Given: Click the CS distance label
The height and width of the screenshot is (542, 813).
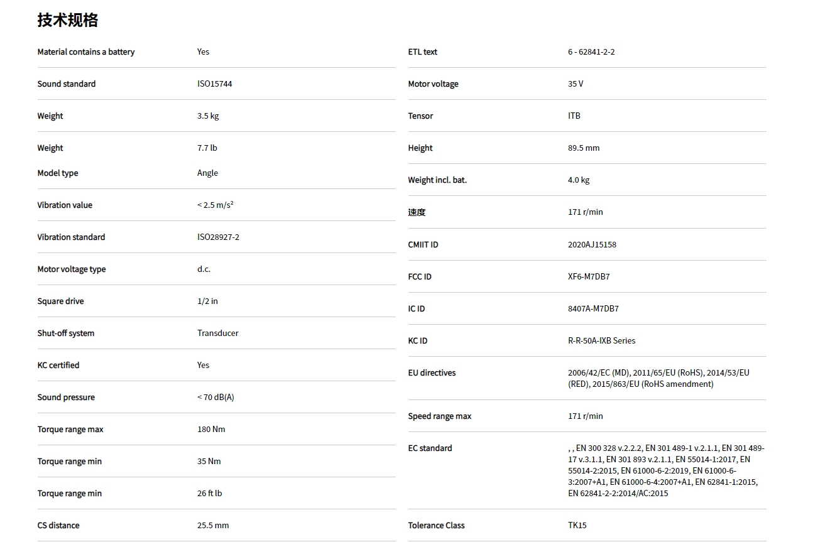Looking at the screenshot, I should click(58, 526).
